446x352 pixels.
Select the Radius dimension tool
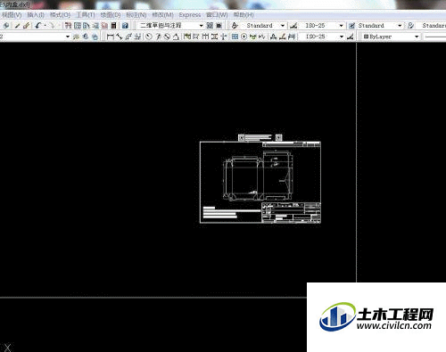(149, 37)
